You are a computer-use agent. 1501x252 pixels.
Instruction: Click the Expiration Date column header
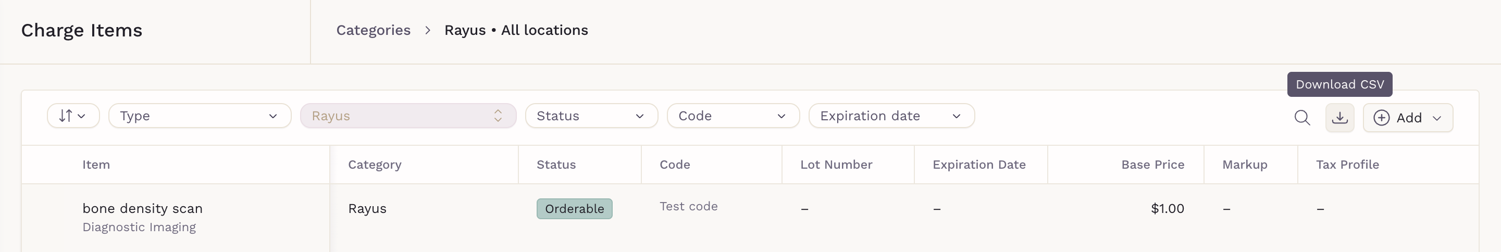point(979,165)
